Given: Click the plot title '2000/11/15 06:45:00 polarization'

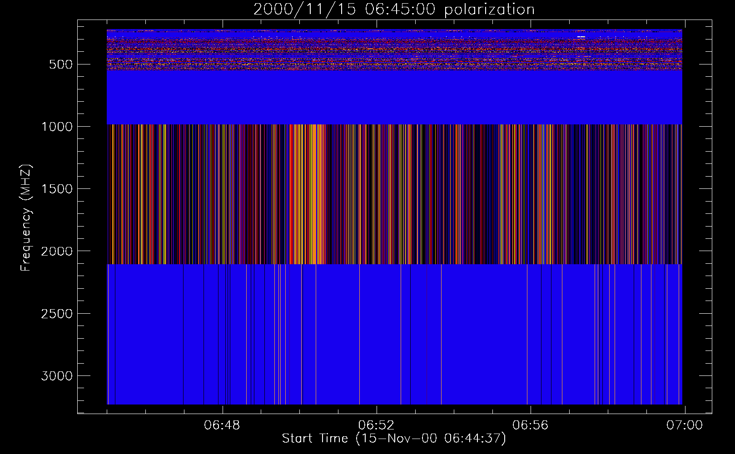Looking at the screenshot, I should pos(394,10).
